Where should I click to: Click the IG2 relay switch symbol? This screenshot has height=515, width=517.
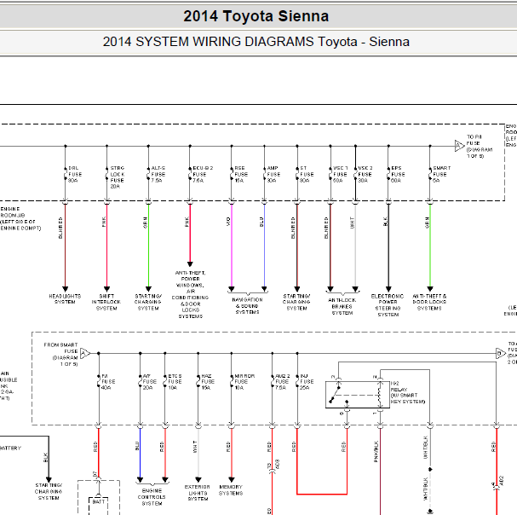coord(358,395)
